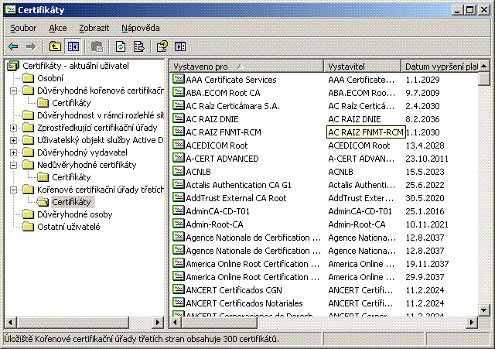Click the list's vertical scroll up arrow
This screenshot has width=495, height=349.
(x=484, y=67)
